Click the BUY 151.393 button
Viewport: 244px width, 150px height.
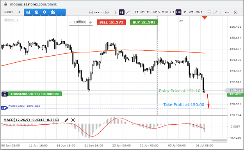144,22
